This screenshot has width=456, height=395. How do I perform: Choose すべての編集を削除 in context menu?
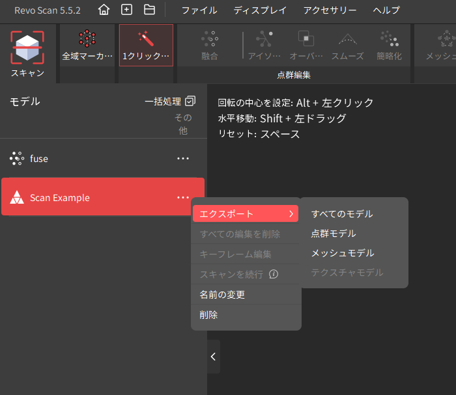(246, 234)
